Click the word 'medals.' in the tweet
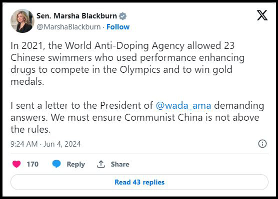The height and width of the screenshot is (199, 278). 27,82
